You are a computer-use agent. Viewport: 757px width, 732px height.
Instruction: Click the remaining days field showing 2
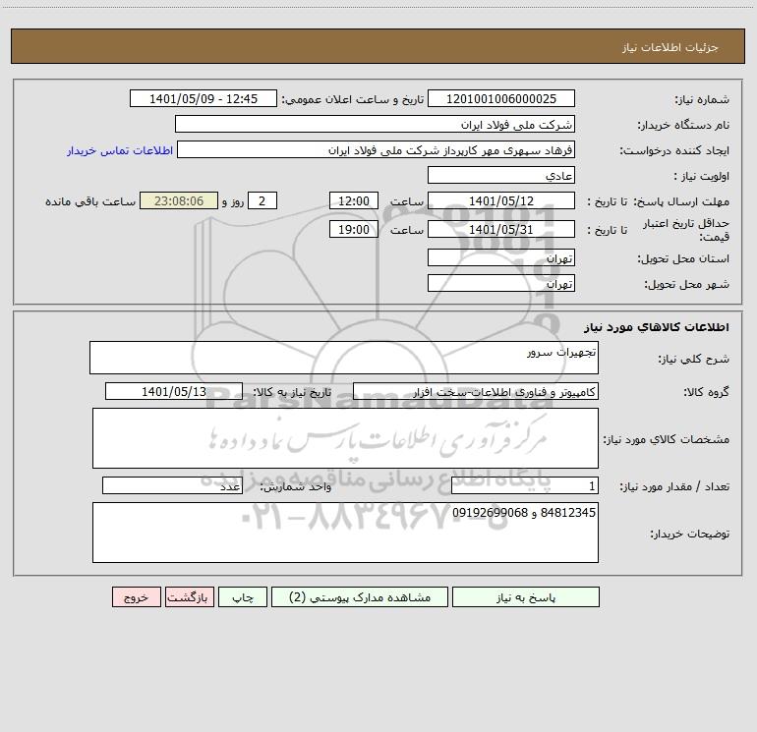click(x=262, y=200)
